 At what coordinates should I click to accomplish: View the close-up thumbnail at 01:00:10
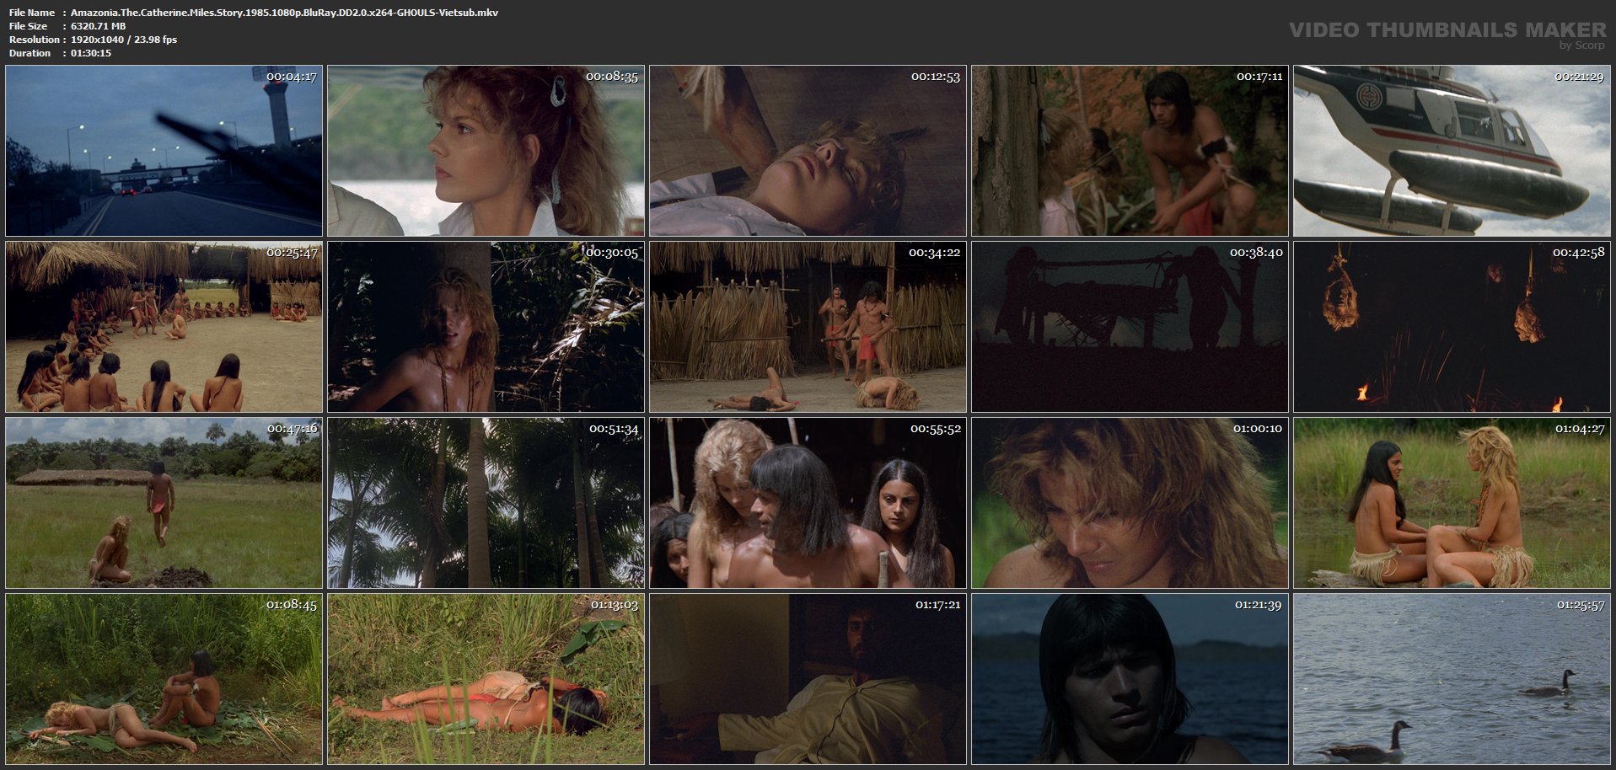[1130, 503]
